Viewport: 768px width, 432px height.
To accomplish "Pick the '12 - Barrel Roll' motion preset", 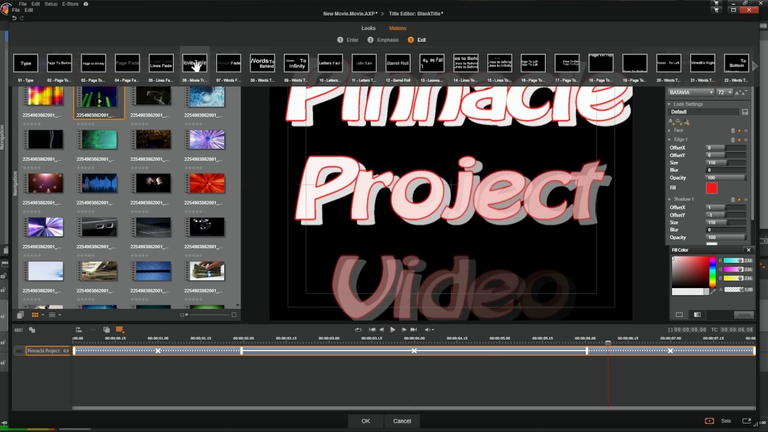I will pyautogui.click(x=398, y=63).
